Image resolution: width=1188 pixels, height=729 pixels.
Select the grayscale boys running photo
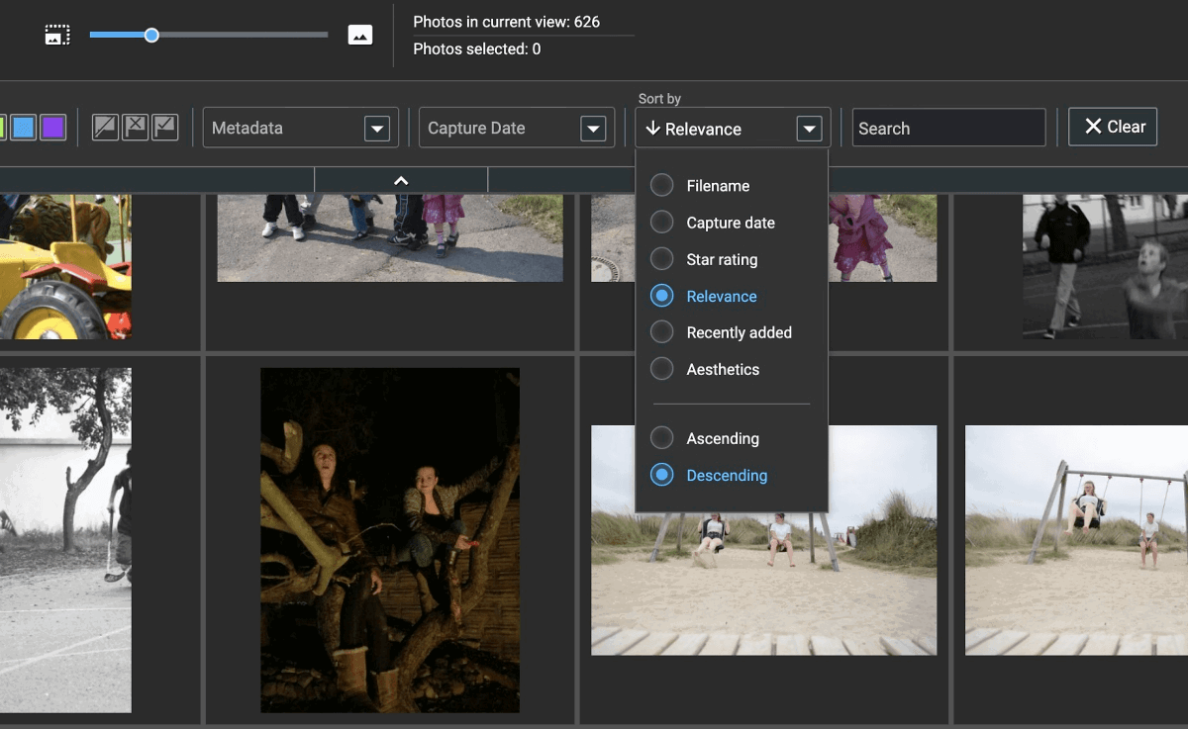click(1105, 266)
